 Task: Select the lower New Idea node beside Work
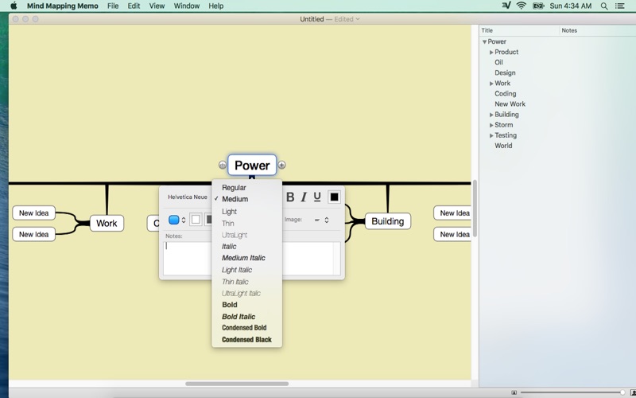click(33, 234)
